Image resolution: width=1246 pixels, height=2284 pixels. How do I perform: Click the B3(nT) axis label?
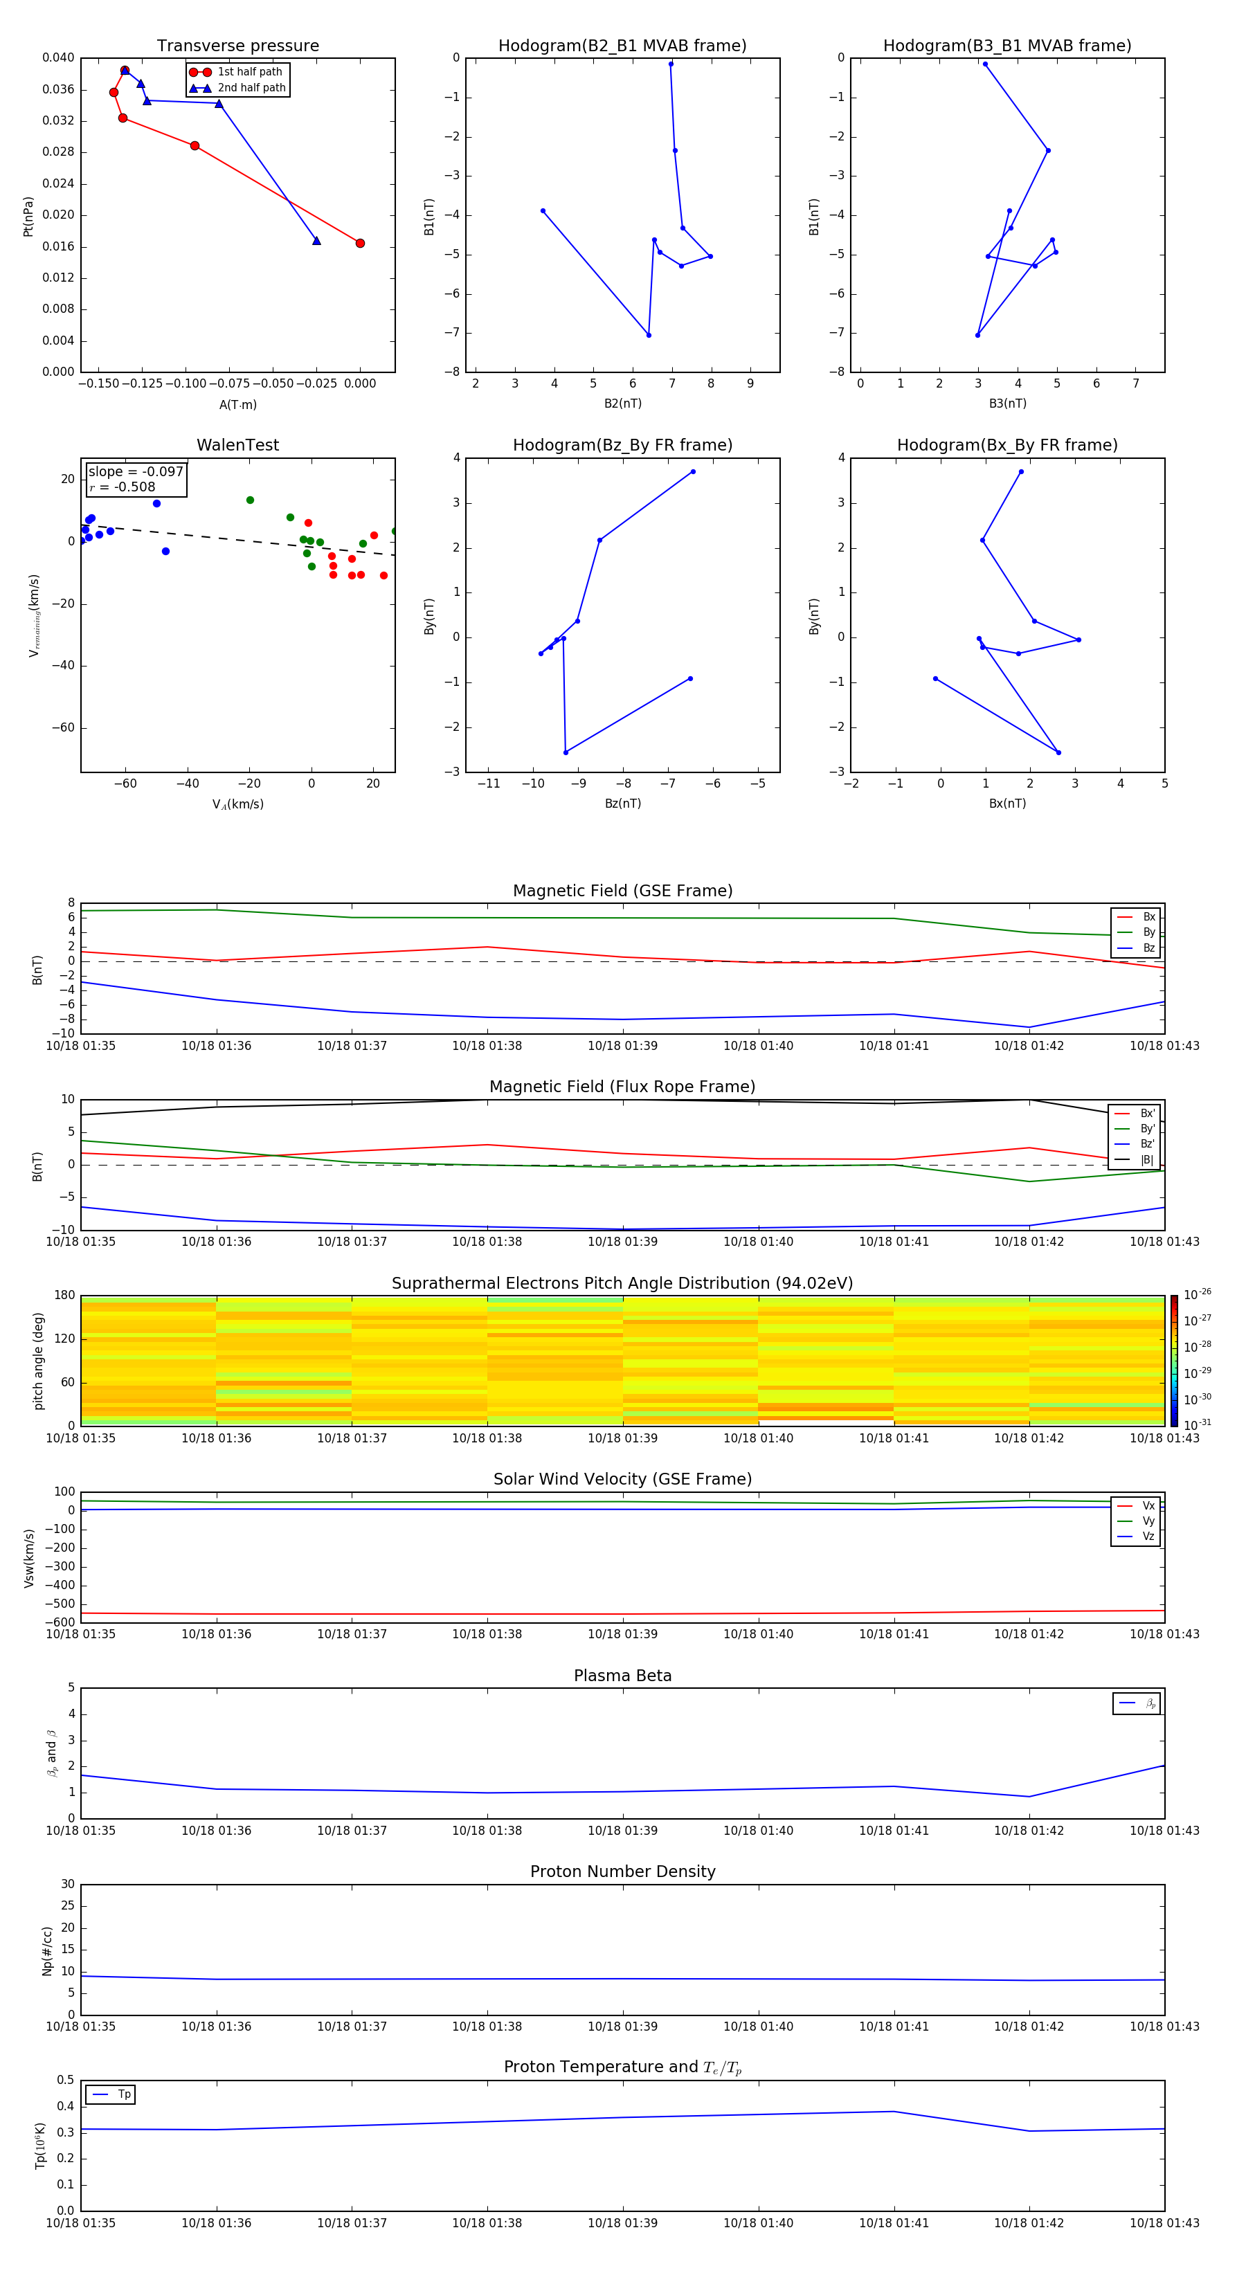(1007, 404)
